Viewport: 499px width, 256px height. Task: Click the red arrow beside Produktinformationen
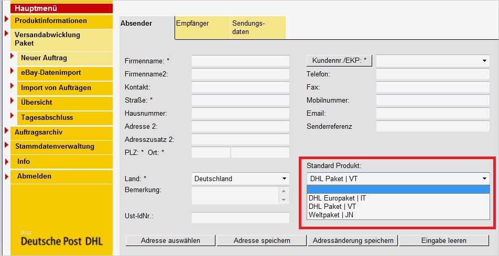coord(6,20)
